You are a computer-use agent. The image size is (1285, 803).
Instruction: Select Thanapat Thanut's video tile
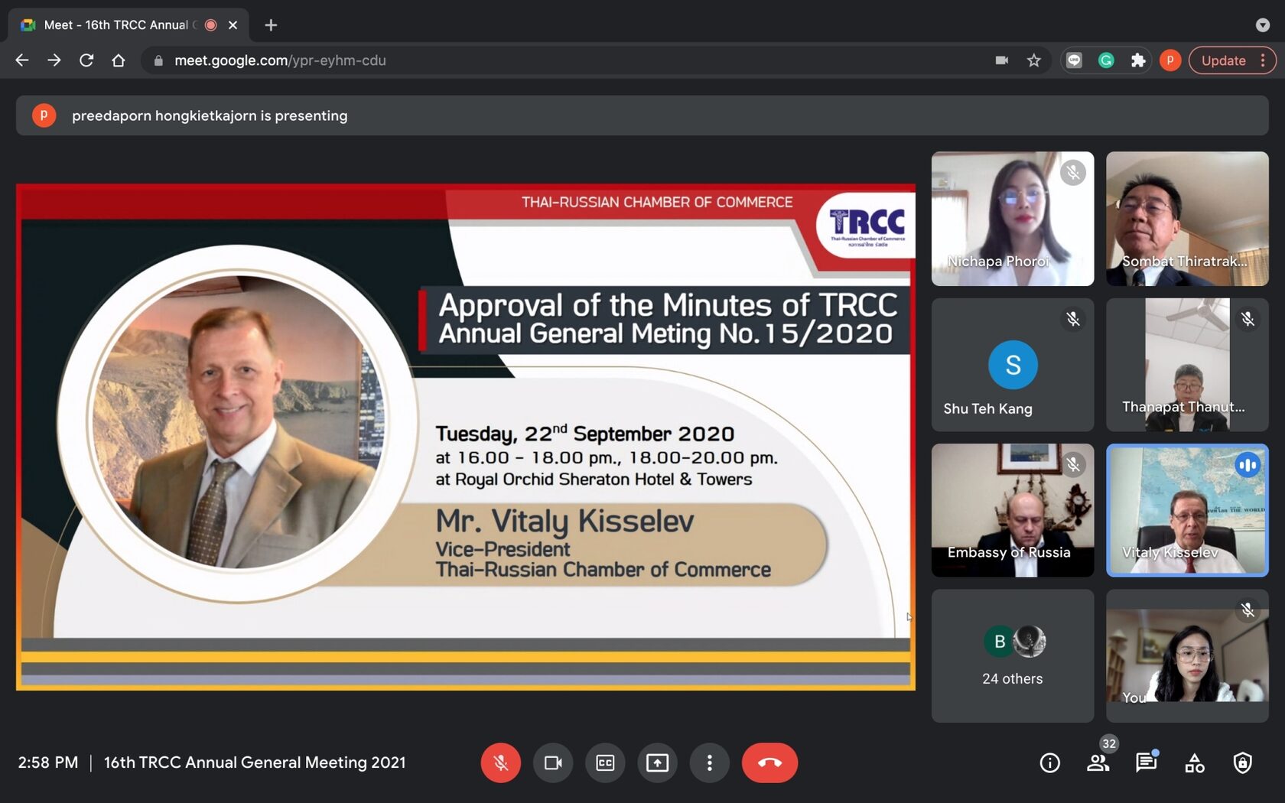pos(1187,365)
